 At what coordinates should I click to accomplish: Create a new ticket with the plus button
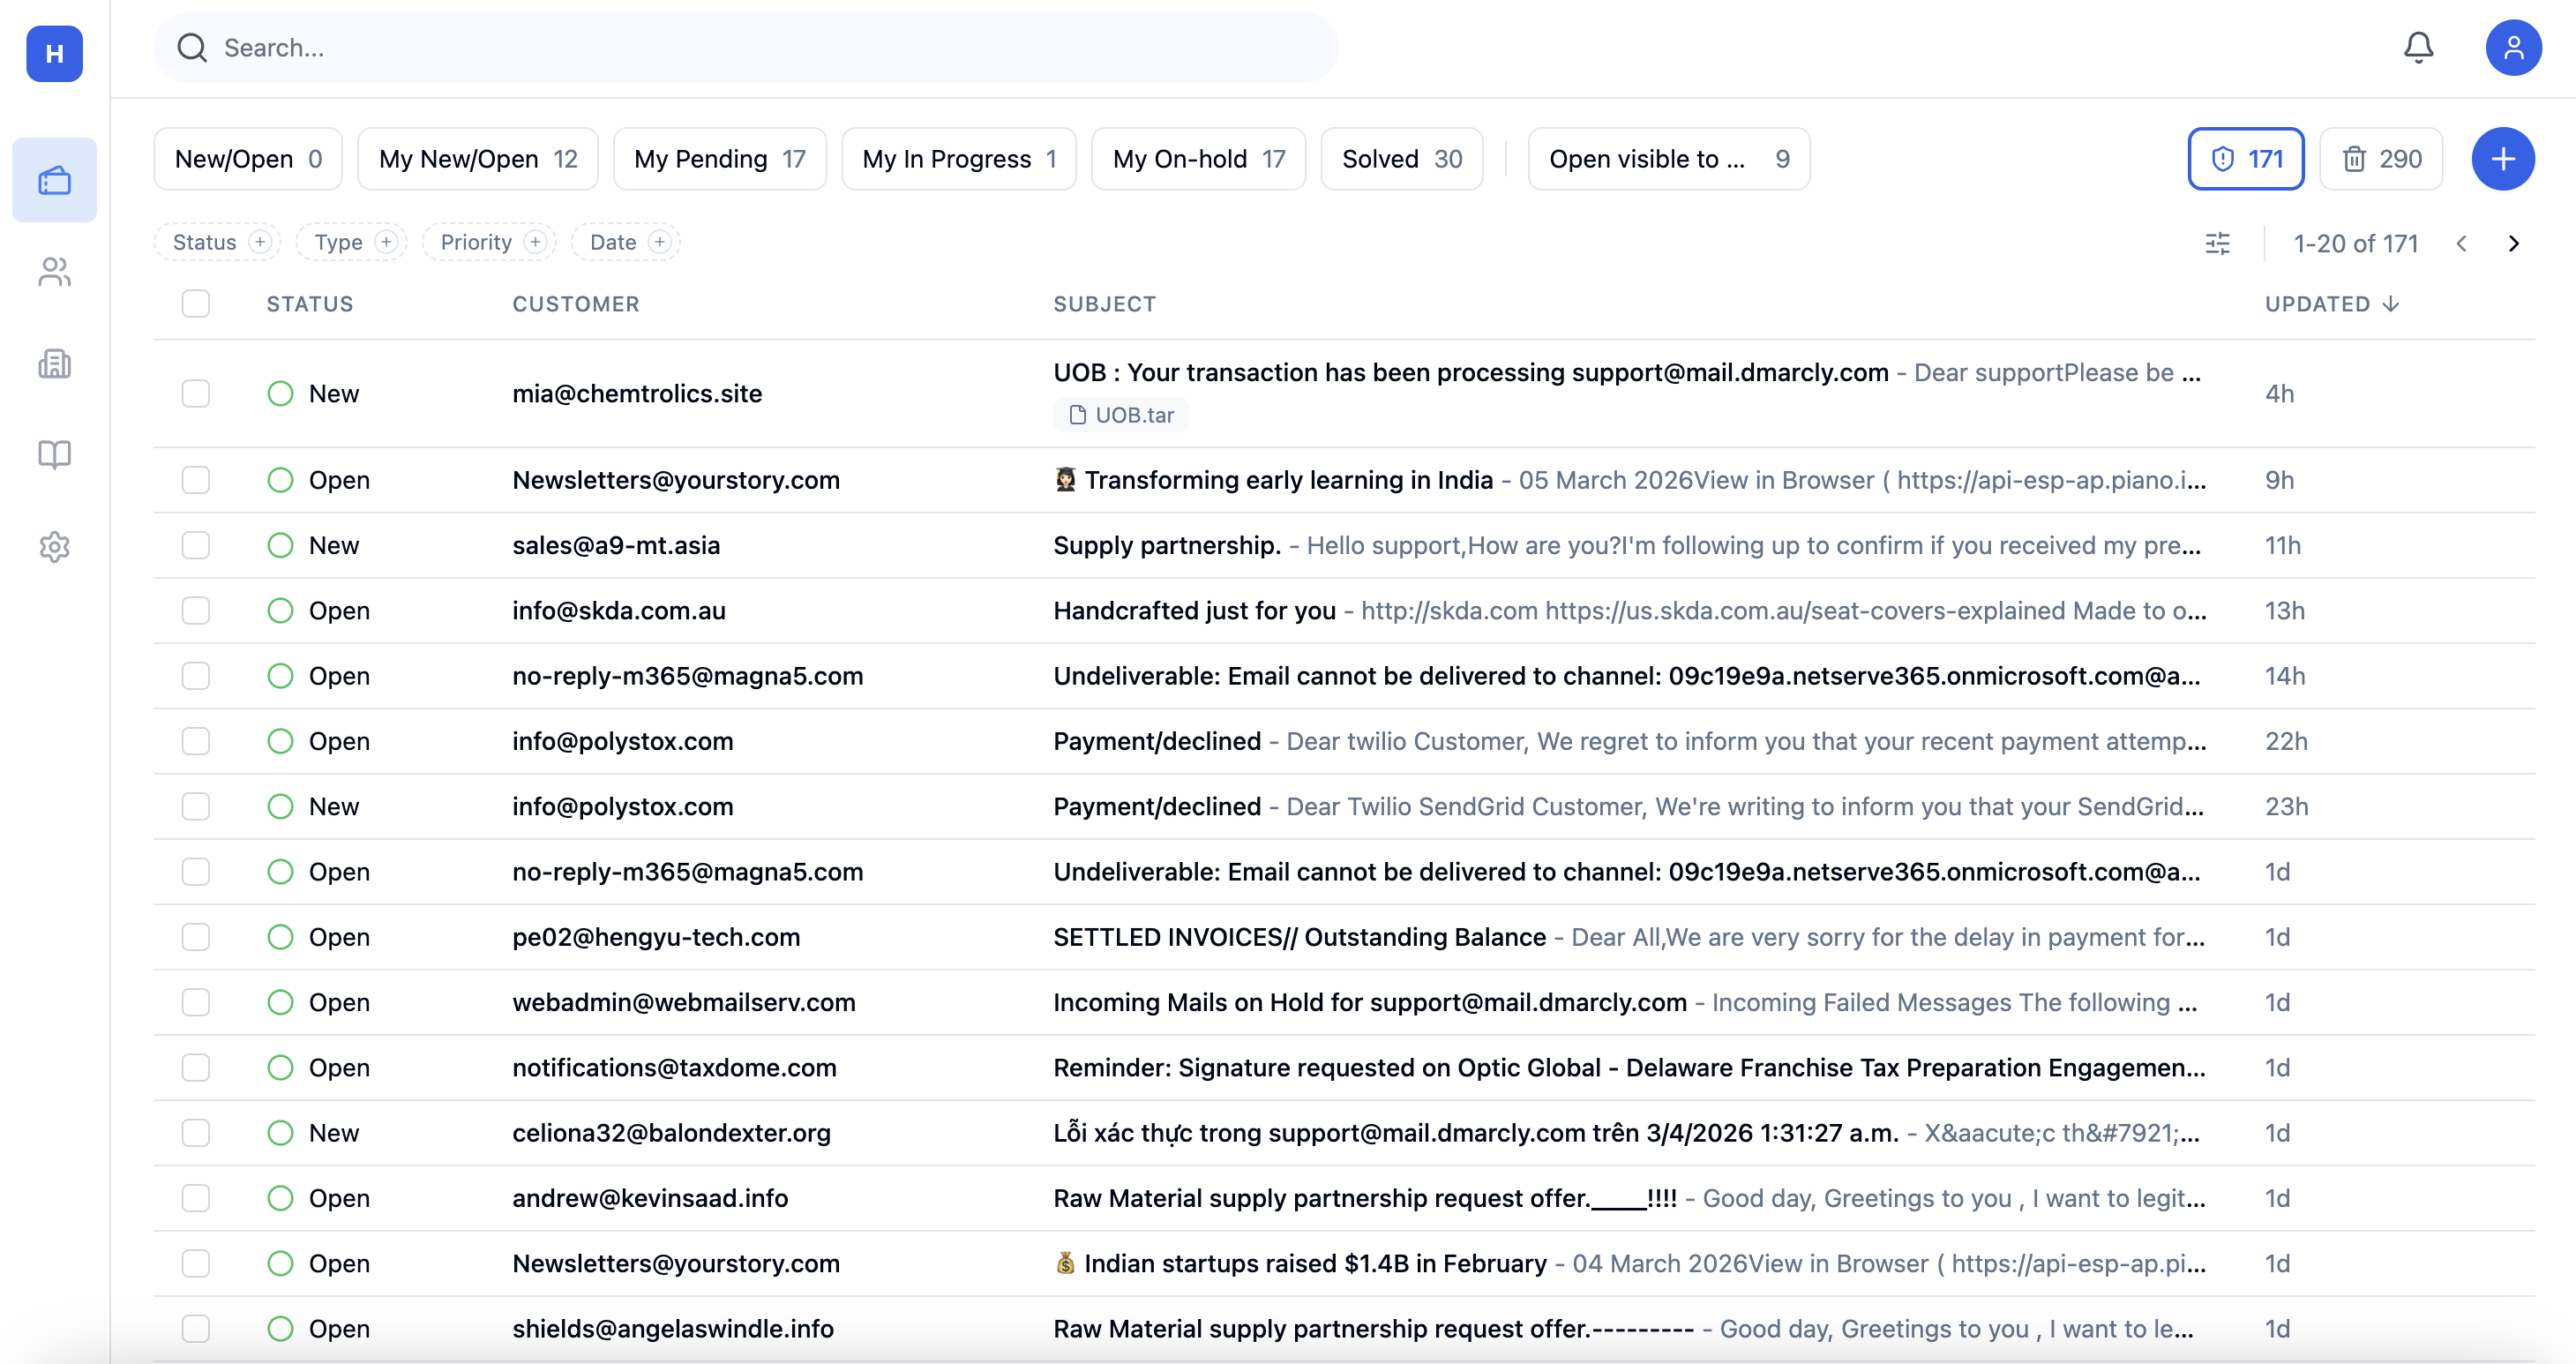2503,158
